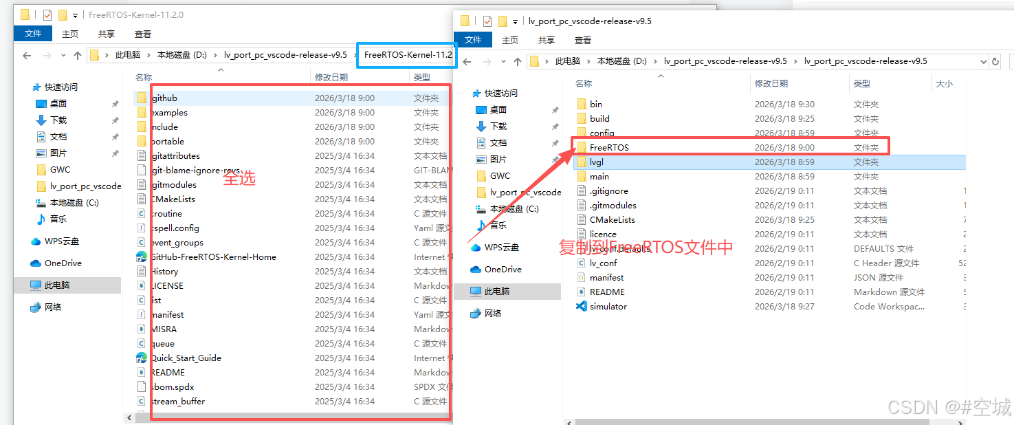This screenshot has width=1014, height=425.
Task: Select the bin folder icon
Action: click(581, 105)
